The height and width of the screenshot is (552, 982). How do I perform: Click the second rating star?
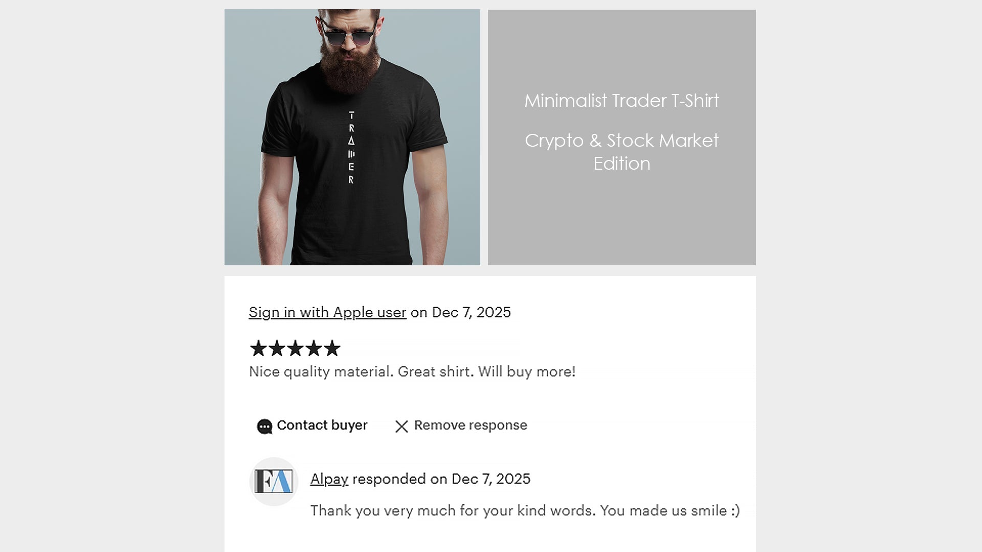click(278, 349)
